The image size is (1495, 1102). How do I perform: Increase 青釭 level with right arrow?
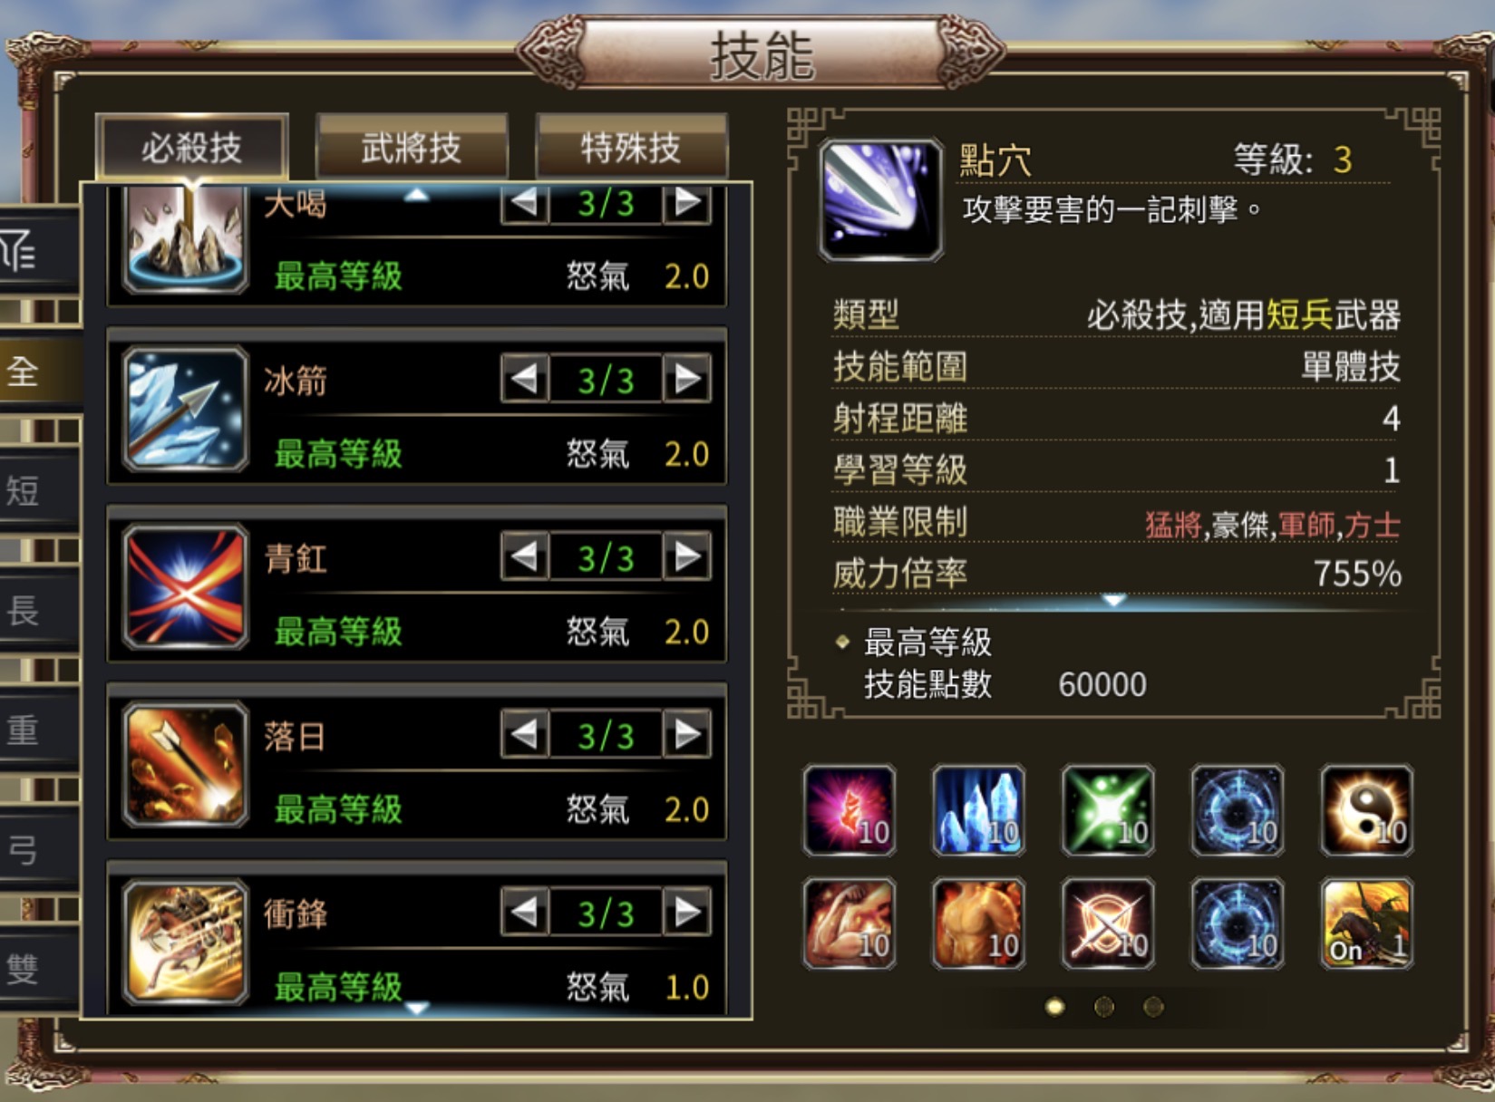pos(687,556)
